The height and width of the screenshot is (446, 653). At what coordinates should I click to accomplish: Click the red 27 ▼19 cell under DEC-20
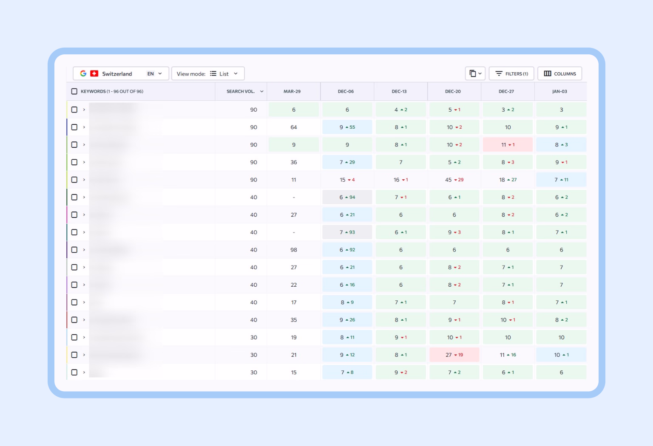tap(454, 355)
